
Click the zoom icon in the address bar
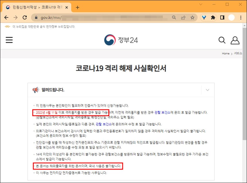pyautogui.click(x=174, y=17)
